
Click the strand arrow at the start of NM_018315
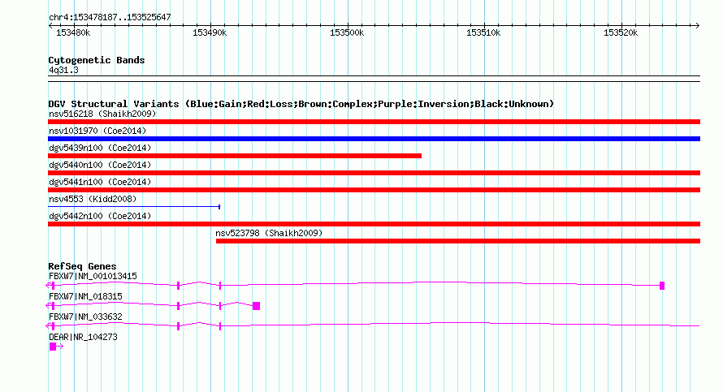[49, 306]
